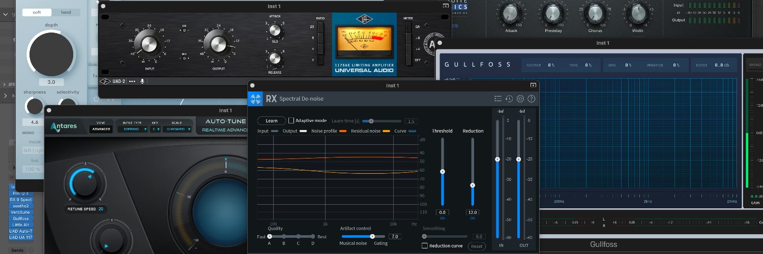Image resolution: width=763 pixels, height=254 pixels.
Task: Open RX Spectral De-noise preset list icon
Action: (498, 99)
